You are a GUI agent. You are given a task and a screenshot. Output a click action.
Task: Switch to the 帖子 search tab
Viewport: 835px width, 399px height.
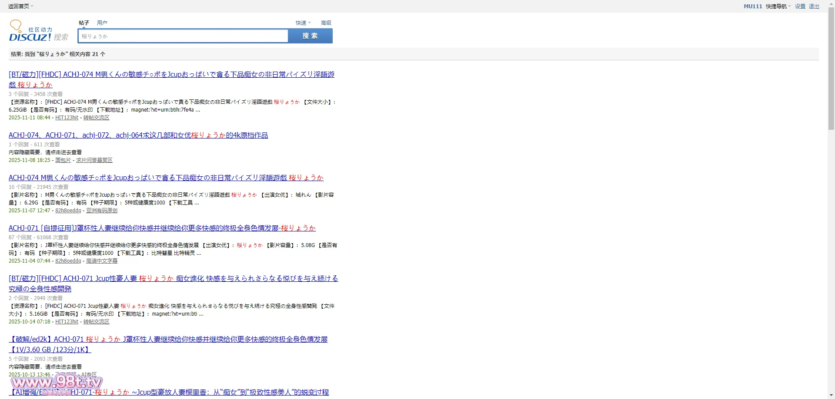[84, 23]
